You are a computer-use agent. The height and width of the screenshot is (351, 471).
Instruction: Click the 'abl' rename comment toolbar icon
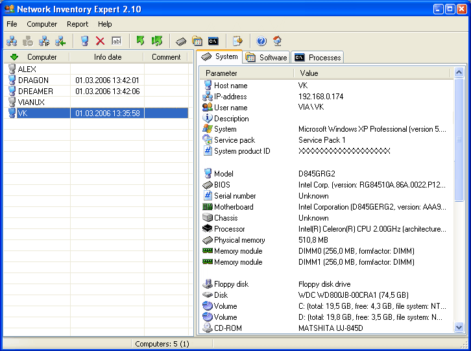116,41
